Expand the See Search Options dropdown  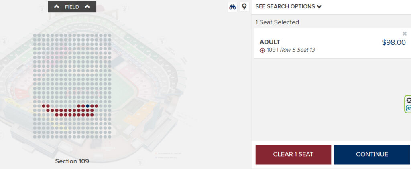point(285,6)
